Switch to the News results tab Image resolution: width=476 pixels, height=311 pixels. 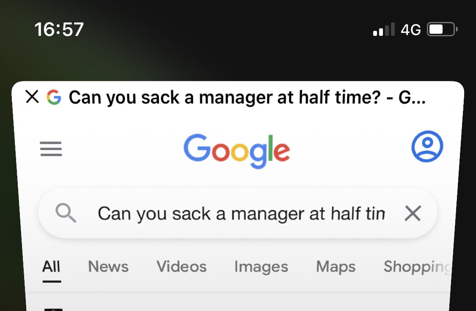pos(108,267)
